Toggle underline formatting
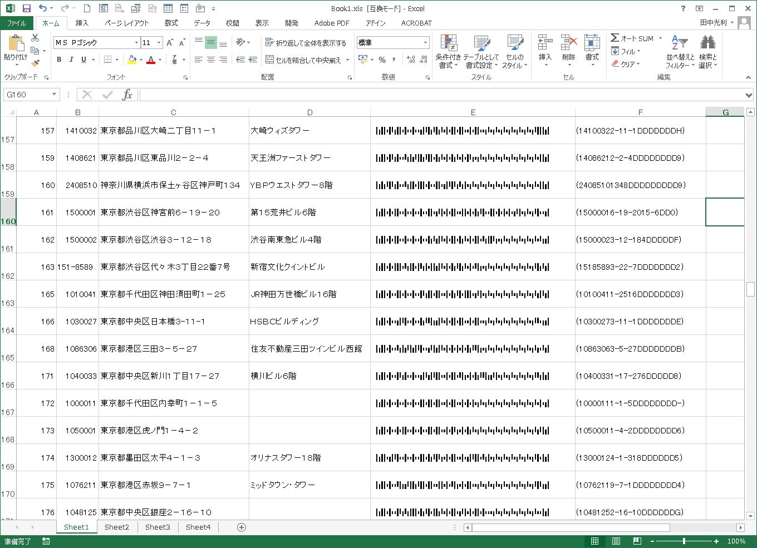Screen dimensions: 757x548 point(83,60)
